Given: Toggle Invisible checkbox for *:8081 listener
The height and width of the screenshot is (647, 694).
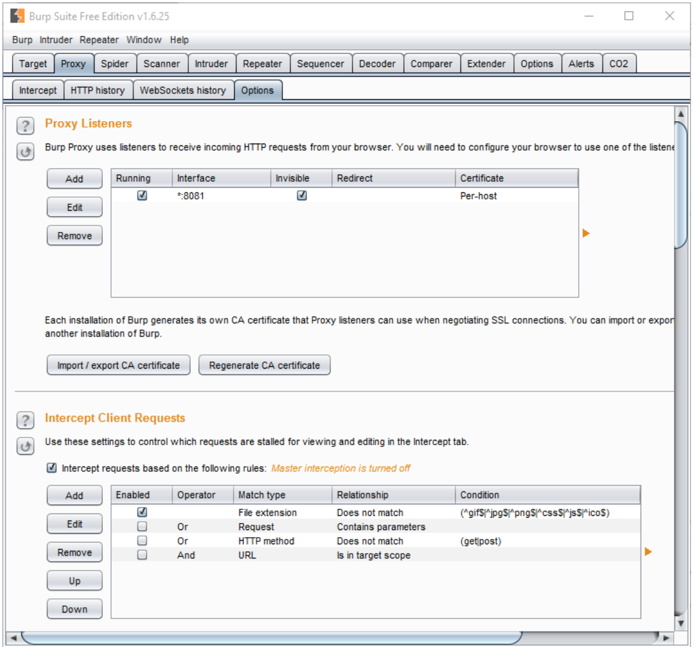Looking at the screenshot, I should pyautogui.click(x=302, y=195).
